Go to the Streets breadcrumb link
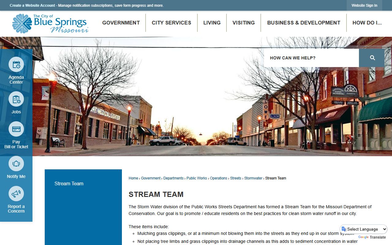 pyautogui.click(x=236, y=178)
